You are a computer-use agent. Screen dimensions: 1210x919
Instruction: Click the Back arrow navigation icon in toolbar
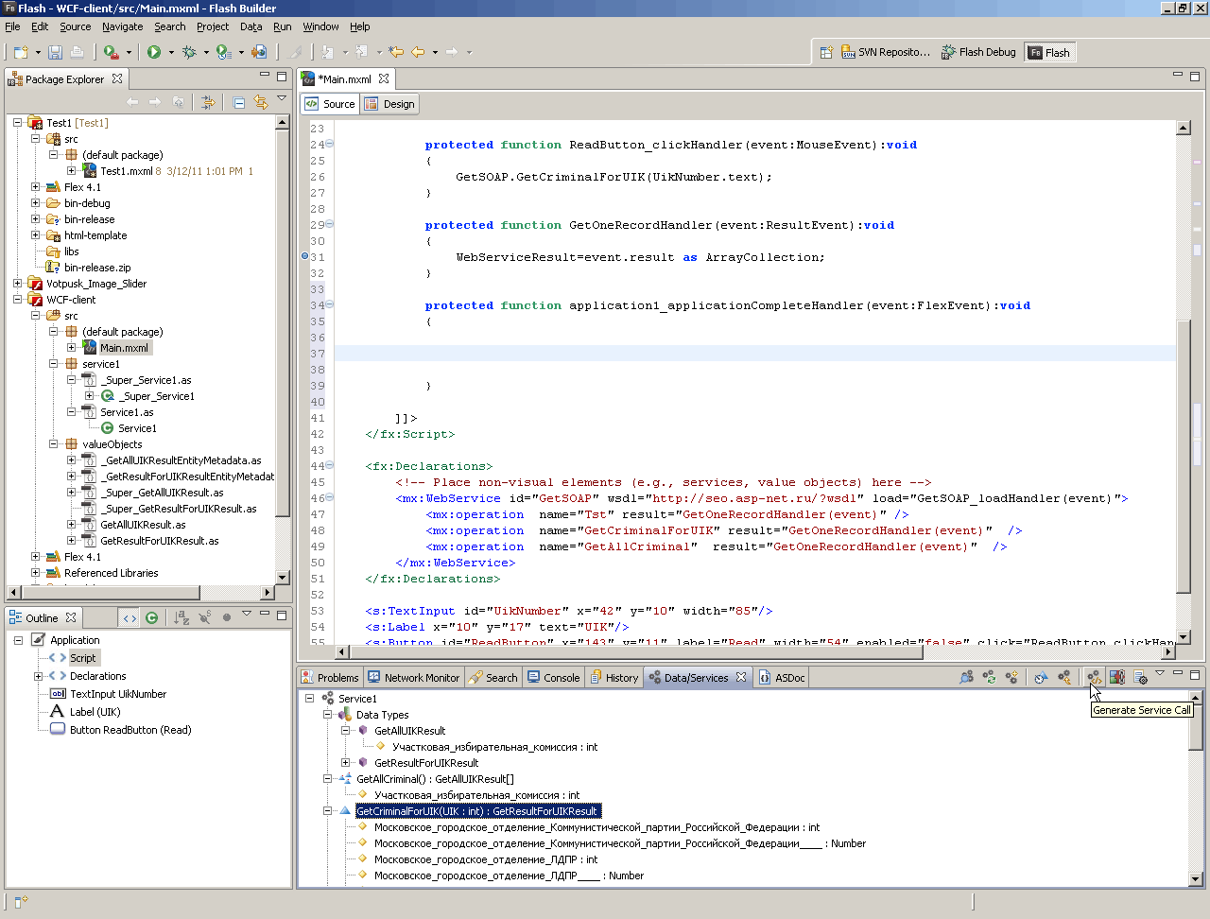pos(418,52)
